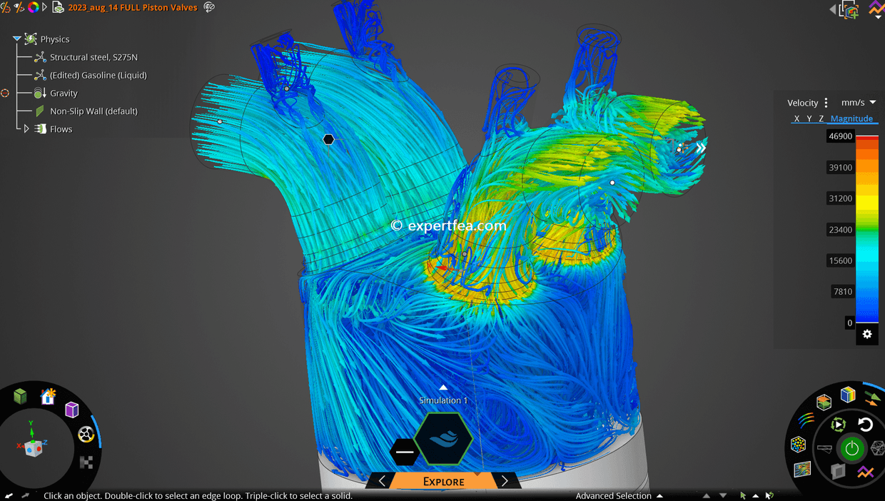Toggle the cutting plane tool in the radial menu
Screen dimensions: 885x501
coord(824,448)
